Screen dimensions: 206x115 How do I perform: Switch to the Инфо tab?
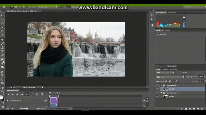click(x=167, y=30)
